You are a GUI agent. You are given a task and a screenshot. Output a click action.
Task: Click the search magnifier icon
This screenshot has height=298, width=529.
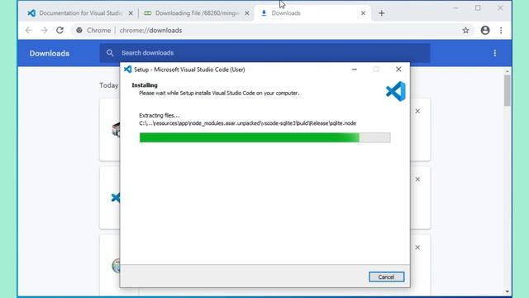[x=110, y=53]
